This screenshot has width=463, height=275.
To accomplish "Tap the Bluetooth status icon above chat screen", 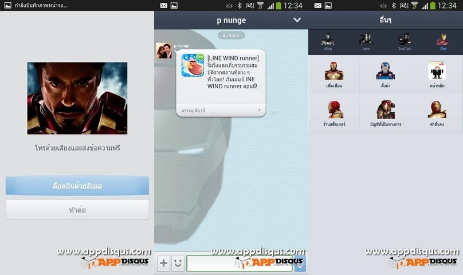I will click(240, 5).
